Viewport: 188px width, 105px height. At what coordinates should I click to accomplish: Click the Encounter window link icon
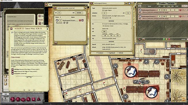pyautogui.click(x=55, y=8)
